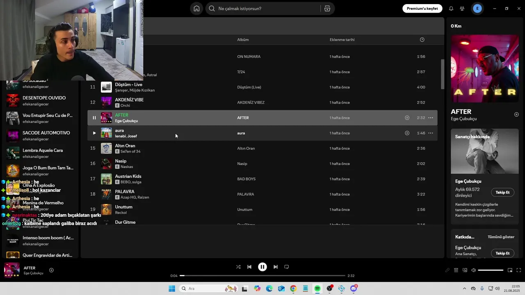The height and width of the screenshot is (295, 525).
Task: Click the Albüm column header
Action: (x=243, y=40)
